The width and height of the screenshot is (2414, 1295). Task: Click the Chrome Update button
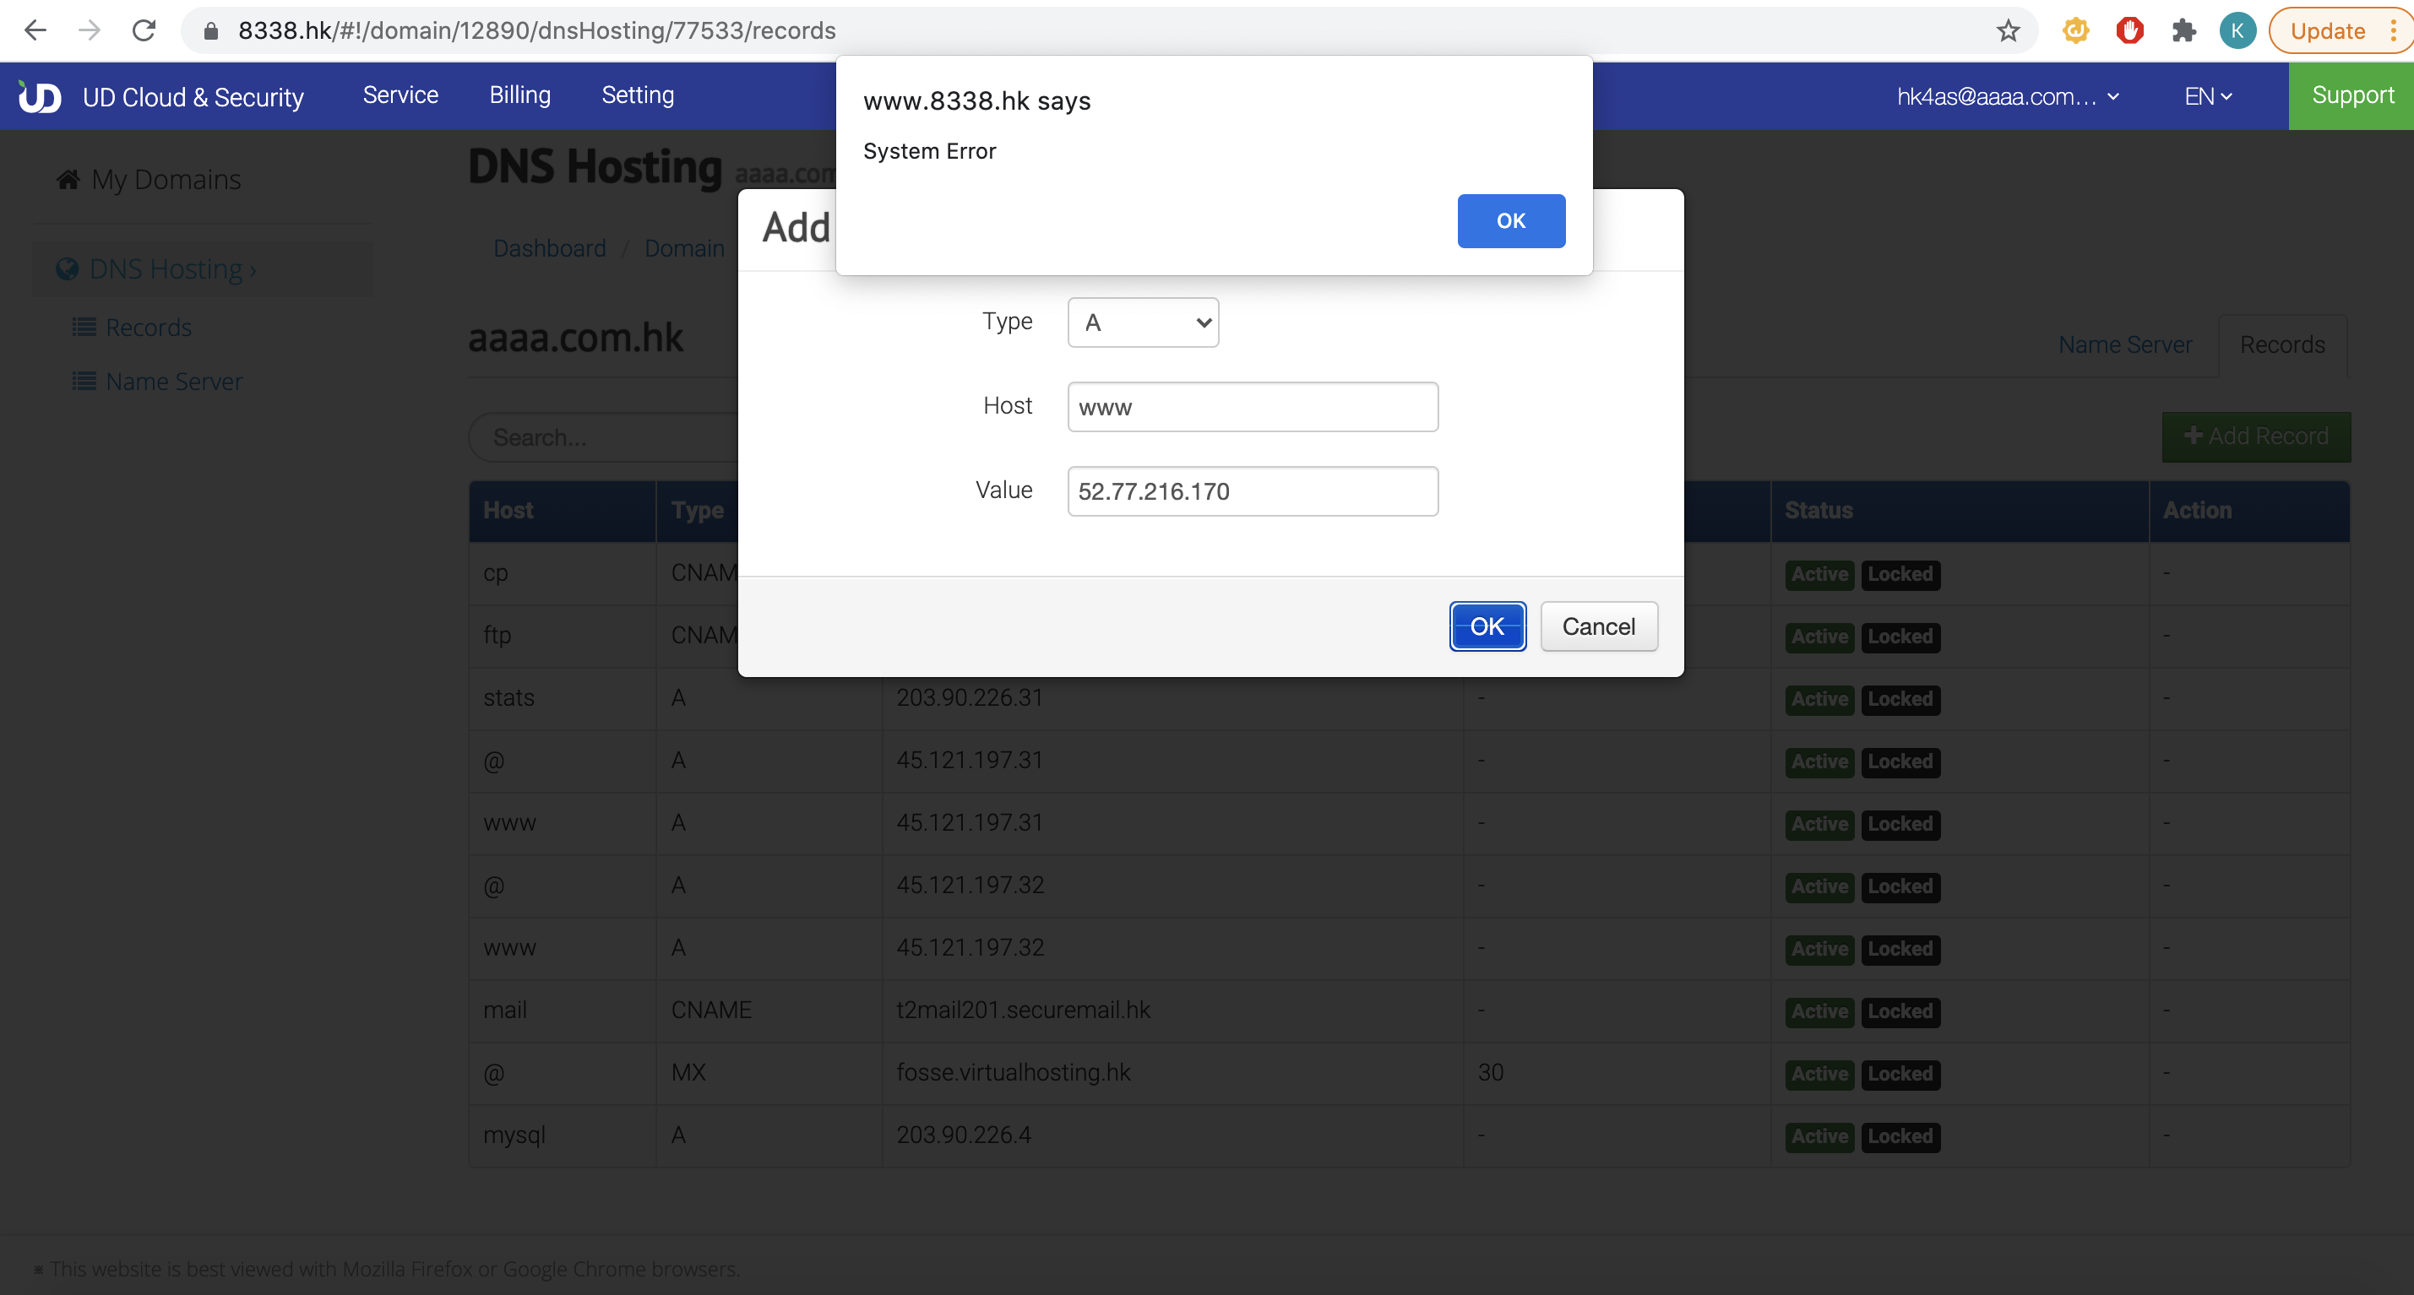pos(2328,31)
